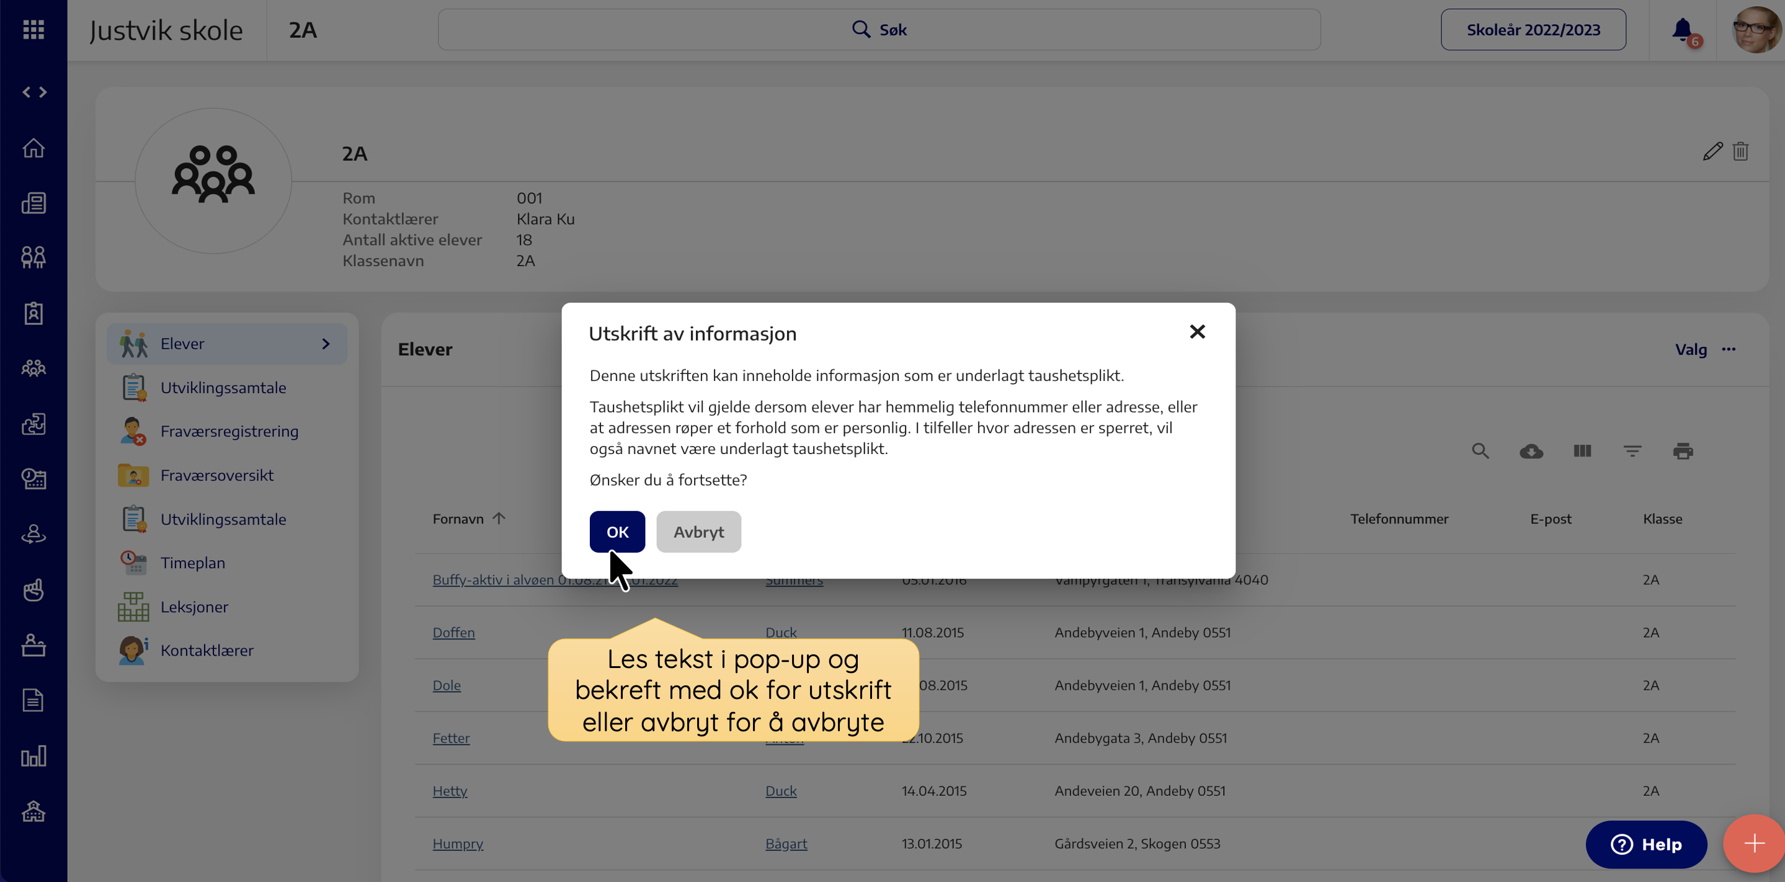Click the Klara Ku contact teacher value

(x=545, y=219)
